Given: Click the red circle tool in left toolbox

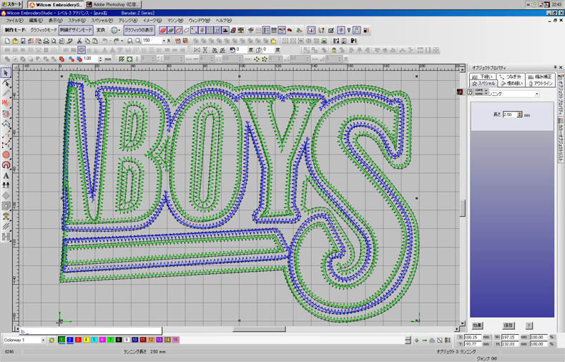Looking at the screenshot, I should click(6, 155).
